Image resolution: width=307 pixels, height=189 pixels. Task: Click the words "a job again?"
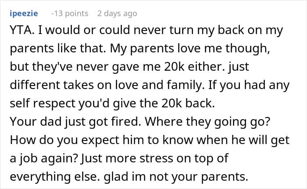[44, 158]
